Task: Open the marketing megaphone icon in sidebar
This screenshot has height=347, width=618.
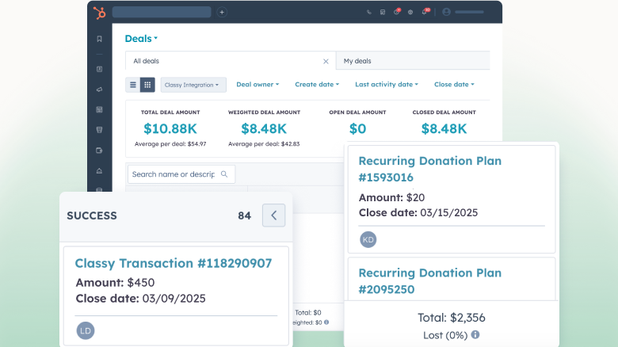Action: [99, 90]
